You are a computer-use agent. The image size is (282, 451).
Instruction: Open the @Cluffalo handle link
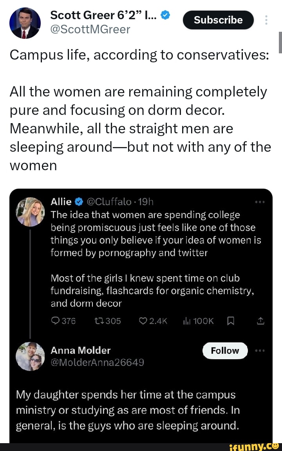coord(108,202)
